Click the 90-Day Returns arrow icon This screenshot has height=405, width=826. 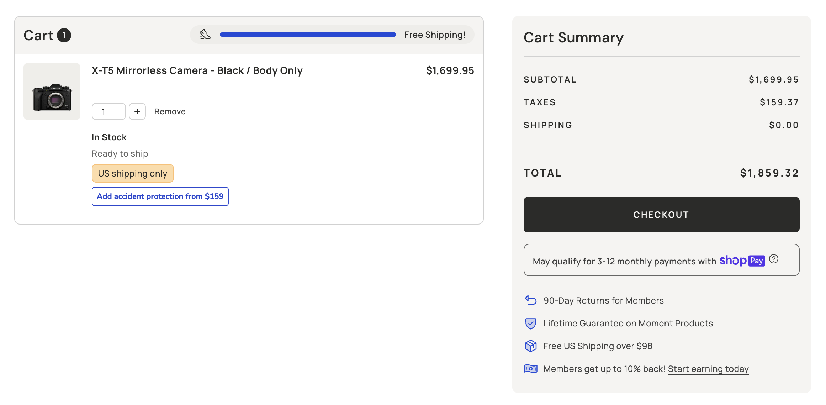pyautogui.click(x=530, y=300)
